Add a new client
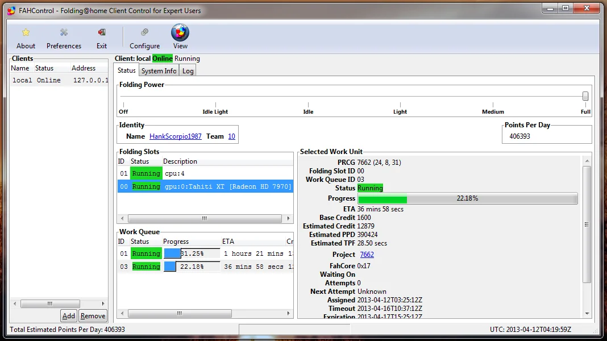This screenshot has width=607, height=341. (69, 316)
